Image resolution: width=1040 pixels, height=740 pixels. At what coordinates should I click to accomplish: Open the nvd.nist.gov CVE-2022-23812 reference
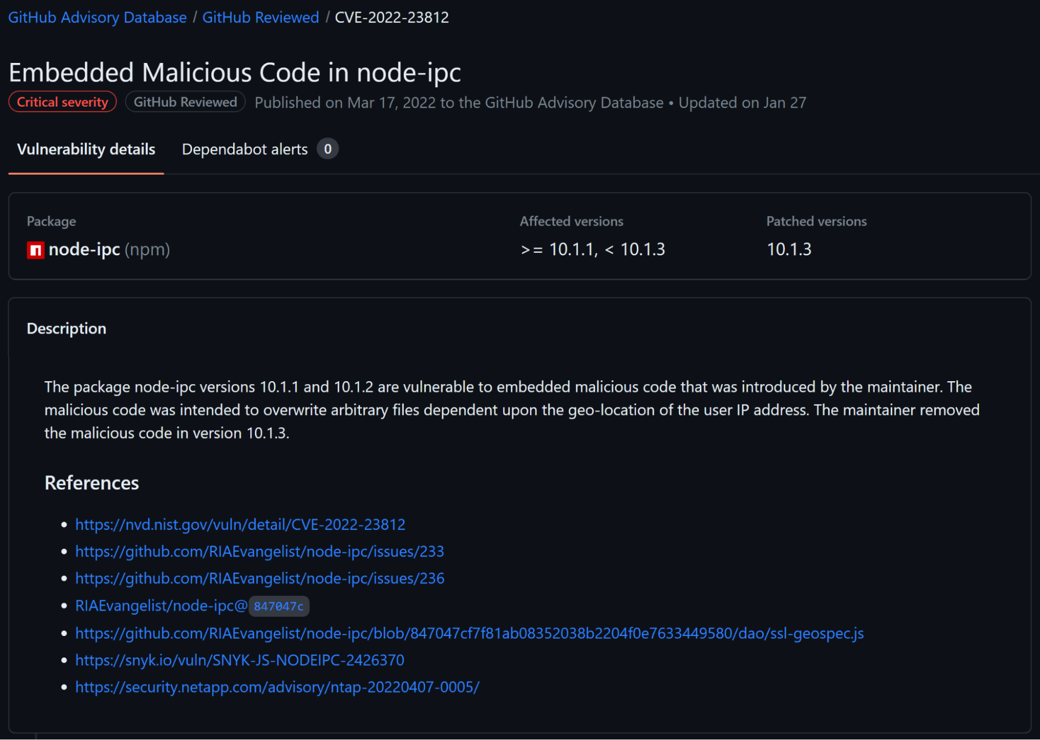coord(240,524)
